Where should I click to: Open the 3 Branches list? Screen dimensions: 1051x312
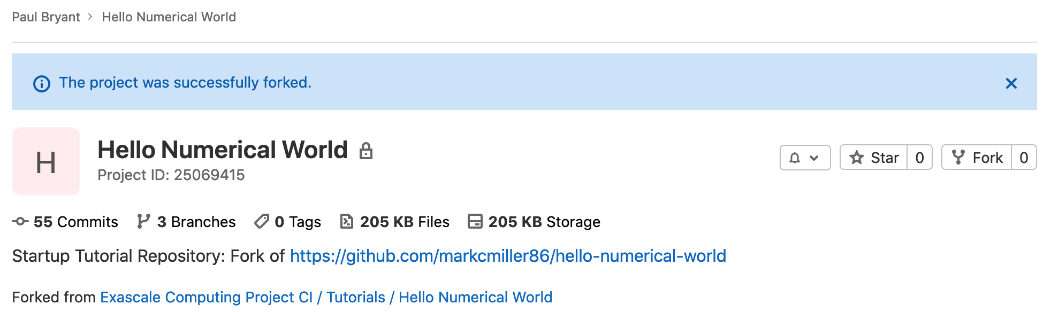[x=186, y=222]
